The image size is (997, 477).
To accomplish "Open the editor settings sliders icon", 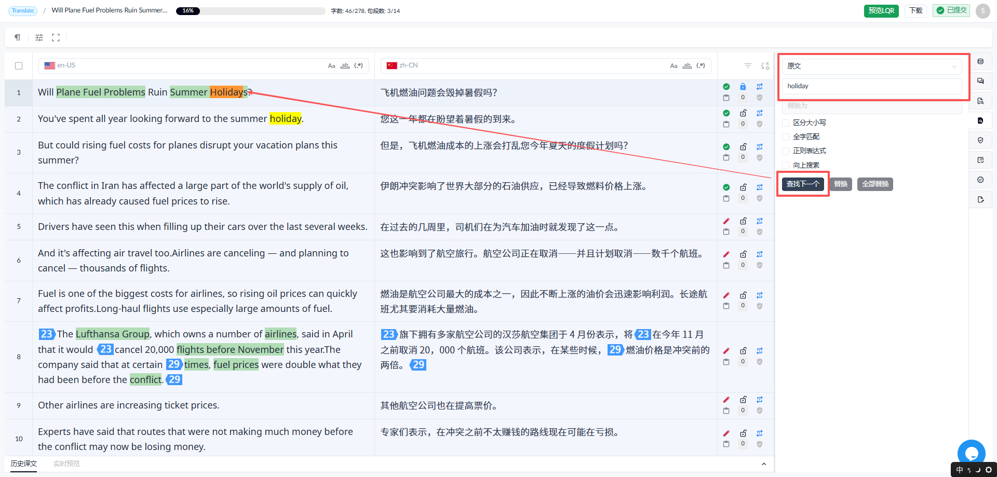I will [39, 37].
